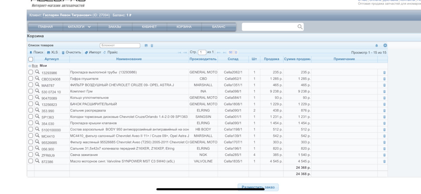
Task: Select the checkbox for article SP1363
Action: click(x=31, y=116)
